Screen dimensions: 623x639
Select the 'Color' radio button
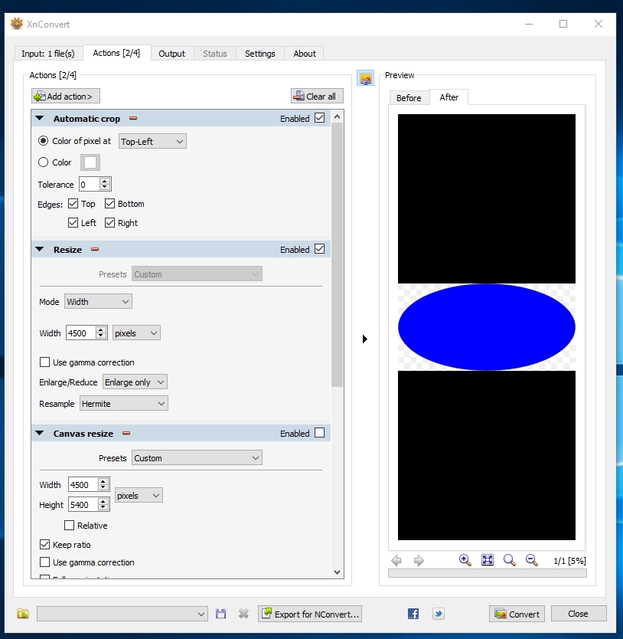pos(43,162)
